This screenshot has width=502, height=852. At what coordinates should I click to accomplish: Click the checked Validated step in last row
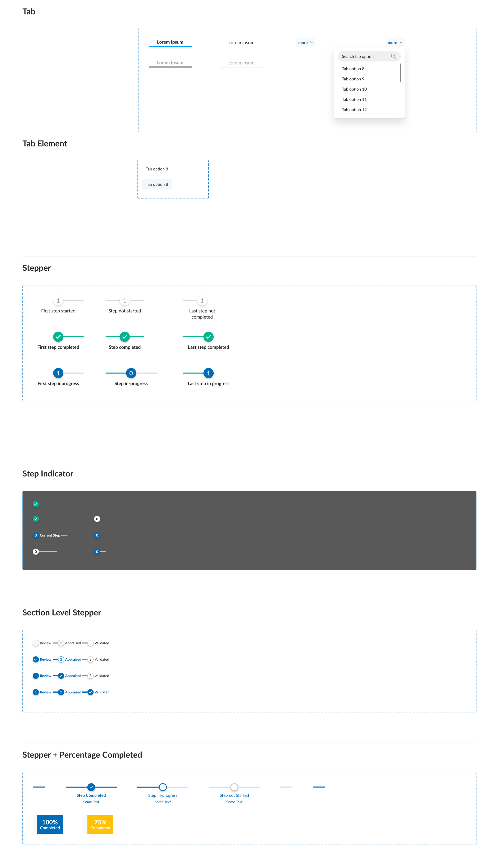coord(90,692)
